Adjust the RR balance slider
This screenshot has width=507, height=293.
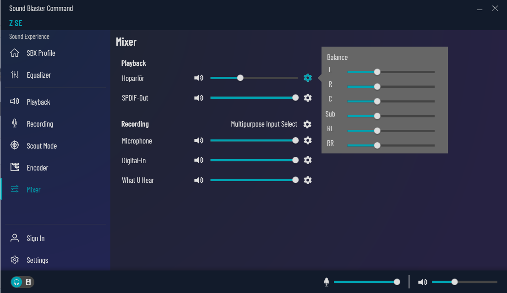pos(391,145)
